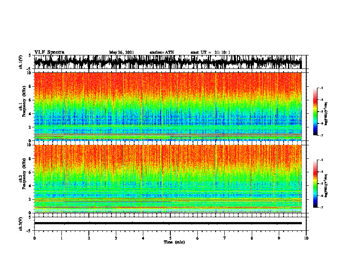Click the time axis tick label "7"
The image size is (345, 267).
tap(225, 238)
